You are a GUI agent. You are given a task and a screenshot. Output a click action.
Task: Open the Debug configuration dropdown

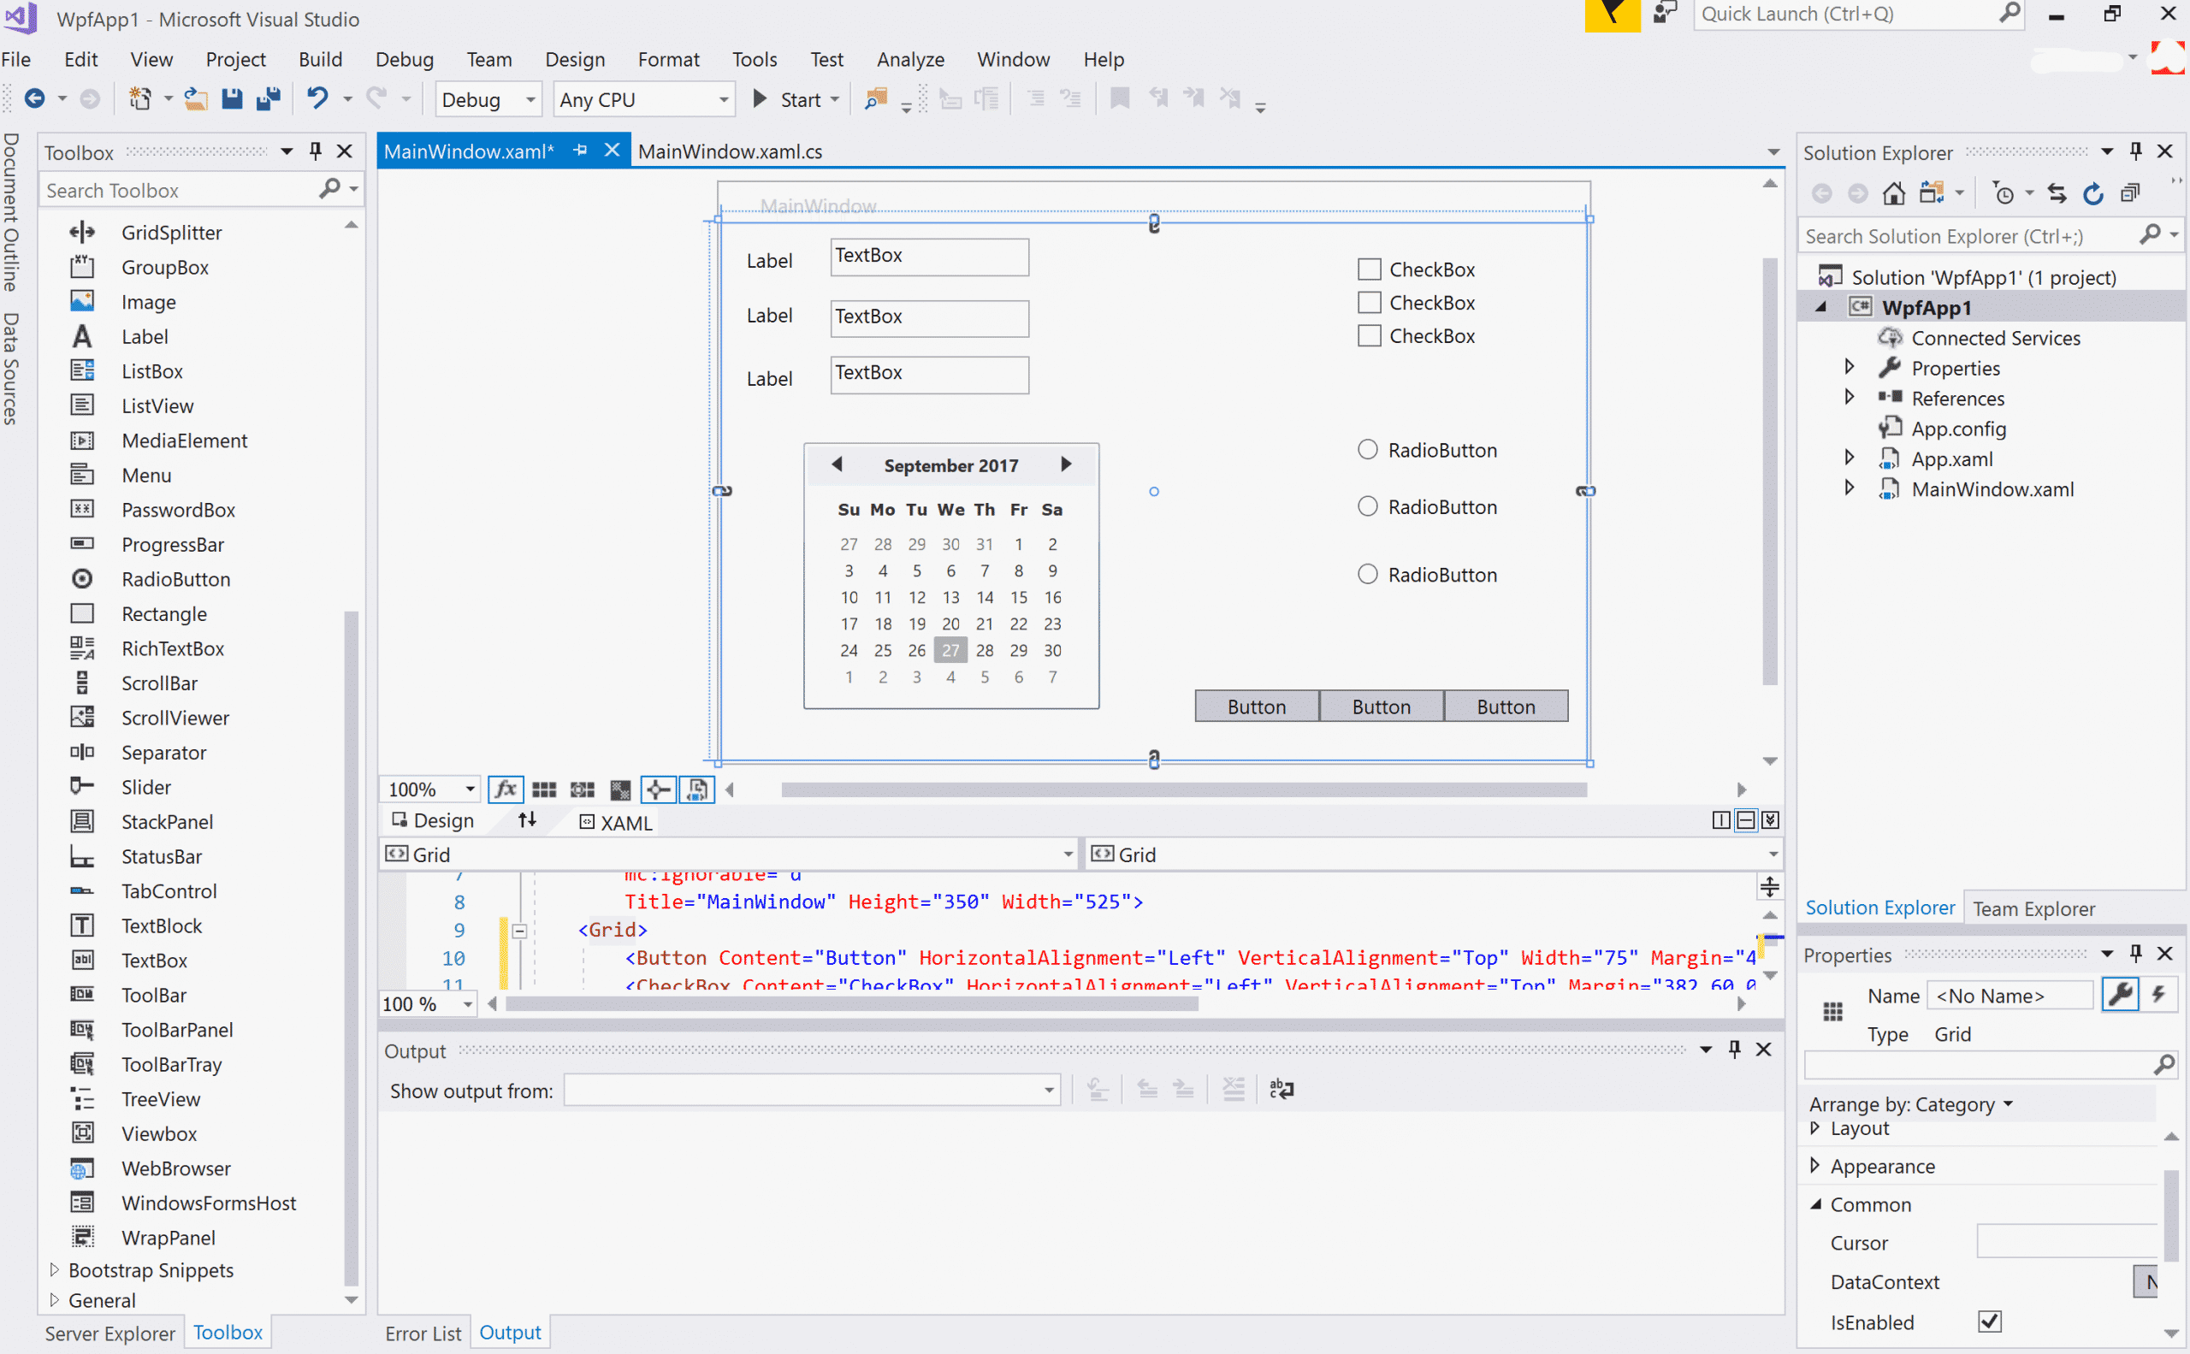(488, 99)
